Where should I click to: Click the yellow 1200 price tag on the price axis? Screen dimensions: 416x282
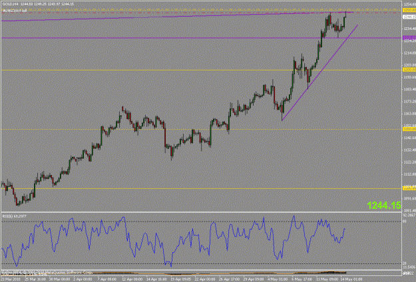(409, 70)
